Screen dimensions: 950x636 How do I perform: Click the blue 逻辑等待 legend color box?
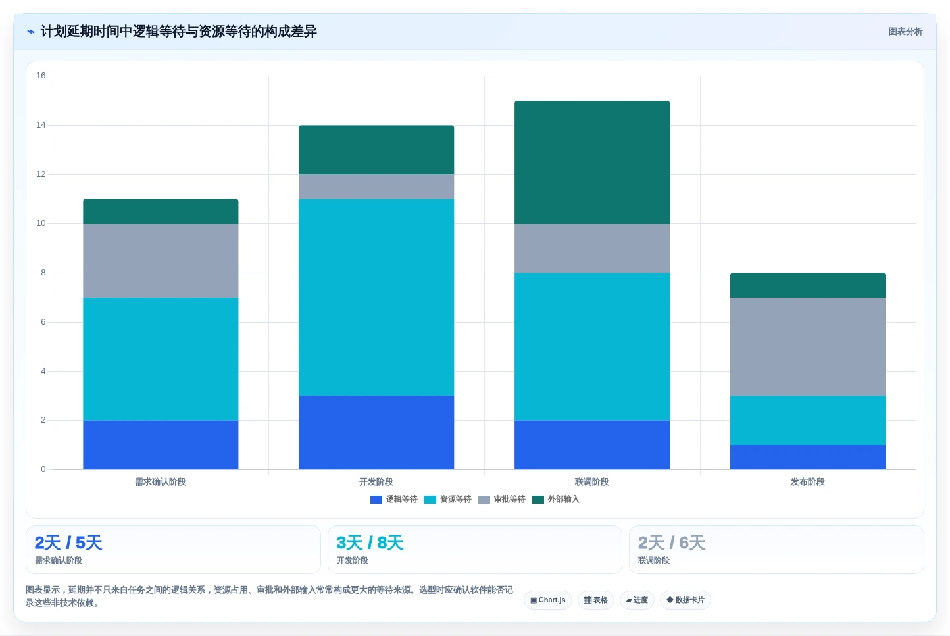click(376, 500)
